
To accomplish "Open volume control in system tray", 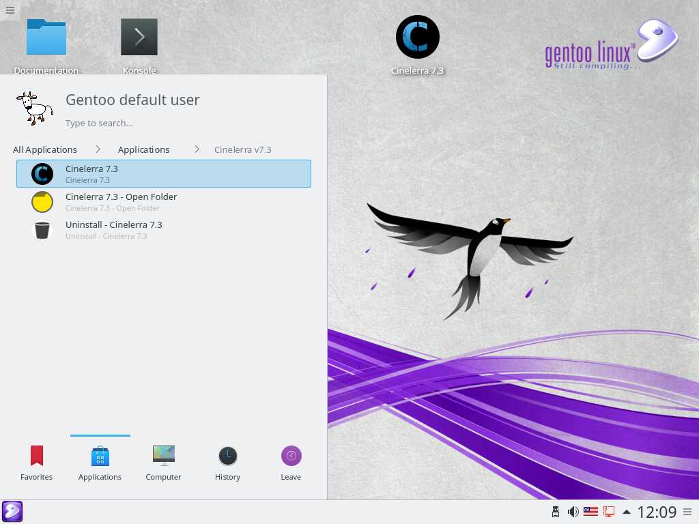I will tap(573, 512).
